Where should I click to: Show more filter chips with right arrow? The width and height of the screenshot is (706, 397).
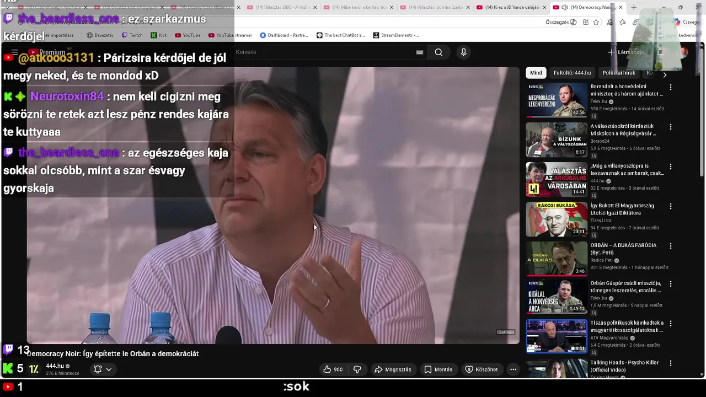[x=665, y=74]
